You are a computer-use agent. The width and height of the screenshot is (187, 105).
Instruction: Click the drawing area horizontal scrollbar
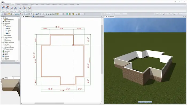click(x=61, y=103)
